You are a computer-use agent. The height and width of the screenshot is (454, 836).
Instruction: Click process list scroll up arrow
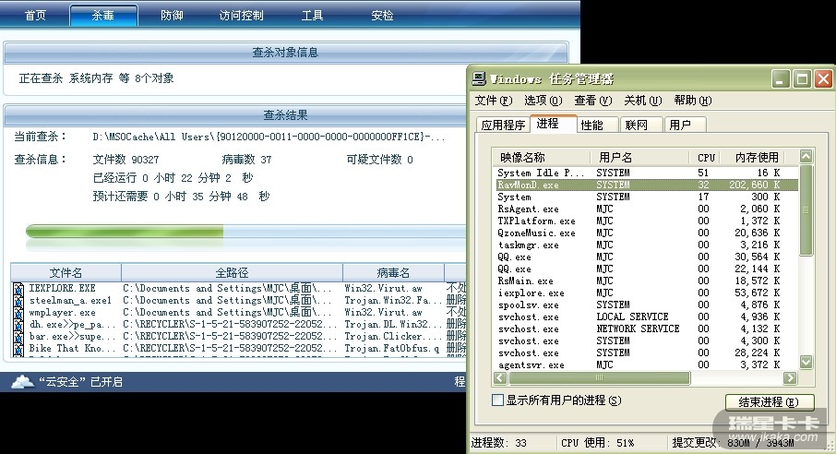806,156
